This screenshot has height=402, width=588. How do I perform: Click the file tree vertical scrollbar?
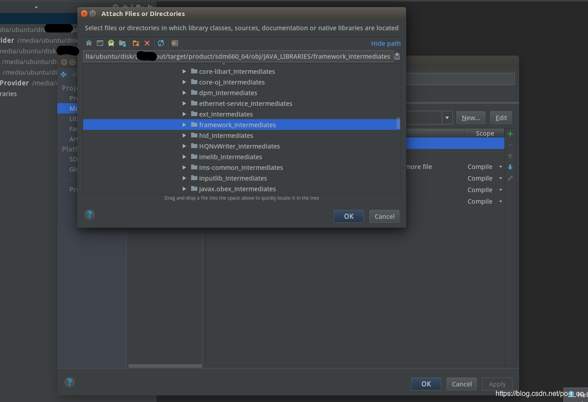pos(398,123)
